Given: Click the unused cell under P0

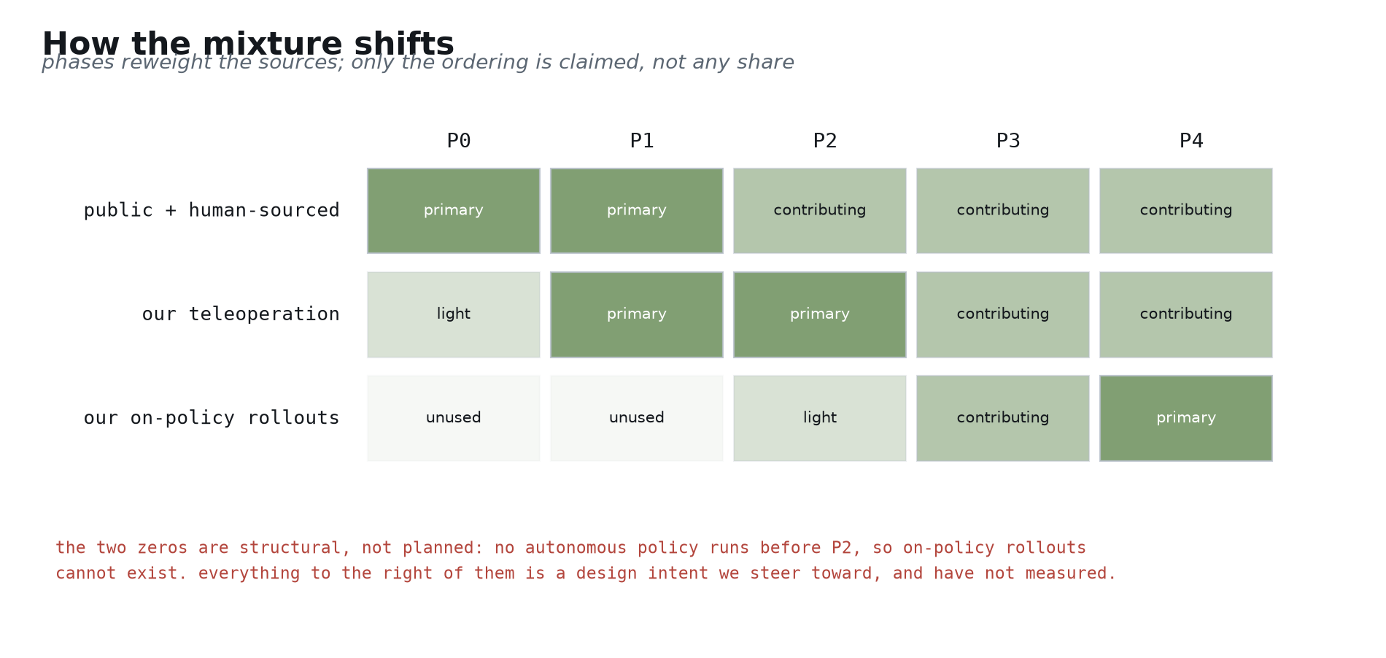Looking at the screenshot, I should [454, 418].
